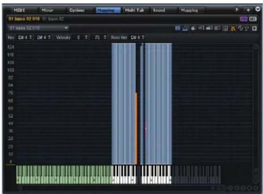Select the left block of blue zones
Screen dimensions: 263x194
(123, 103)
